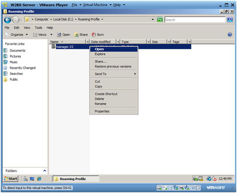Choose Delete in context menu
This screenshot has height=193, width=237.
point(114,99)
